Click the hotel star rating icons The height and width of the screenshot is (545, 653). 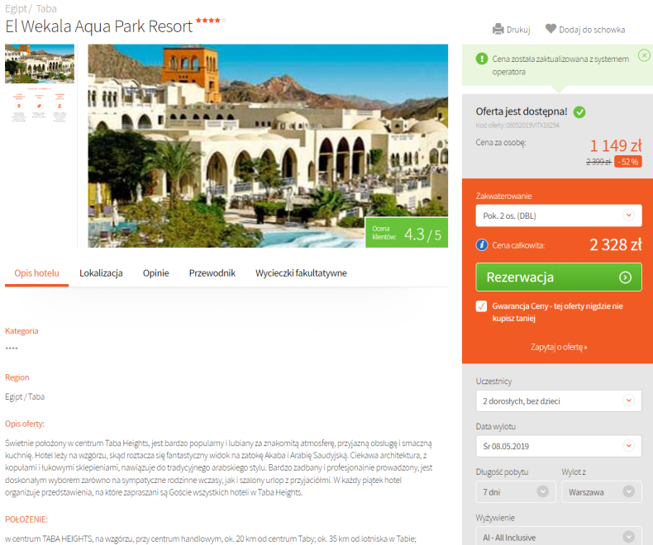[x=211, y=20]
